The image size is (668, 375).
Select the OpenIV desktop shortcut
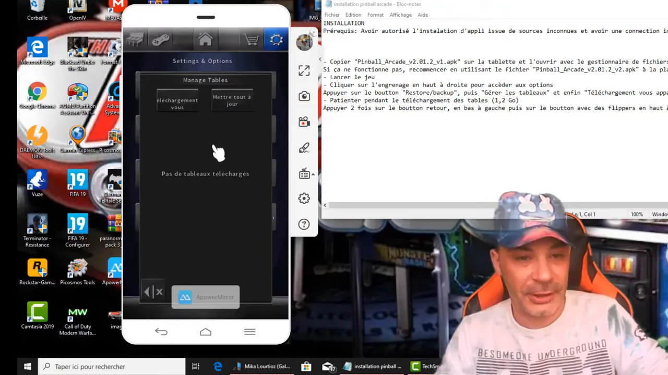pos(77,11)
